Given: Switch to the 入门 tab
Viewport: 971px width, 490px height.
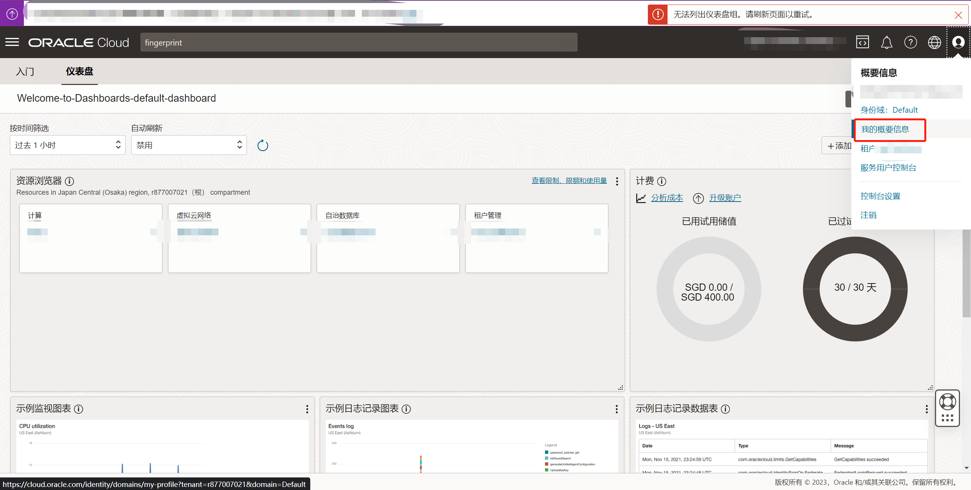Looking at the screenshot, I should (x=25, y=71).
